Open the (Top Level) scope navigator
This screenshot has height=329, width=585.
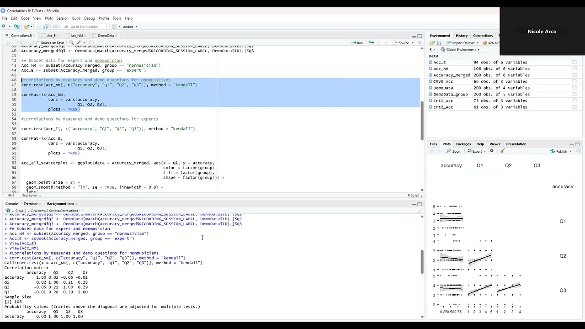[31, 196]
